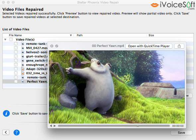
Task: Select the MVI_0427.mov file name
Action: point(37,48)
